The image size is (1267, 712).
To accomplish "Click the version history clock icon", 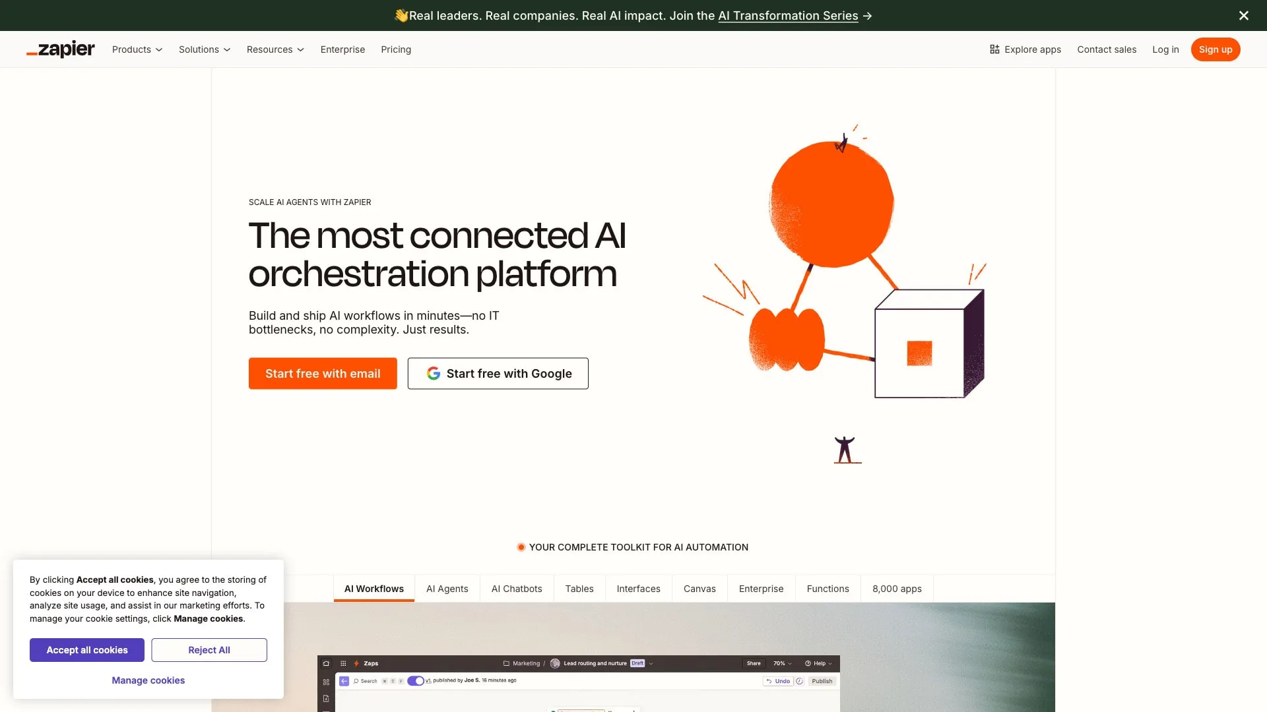I will 800,681.
